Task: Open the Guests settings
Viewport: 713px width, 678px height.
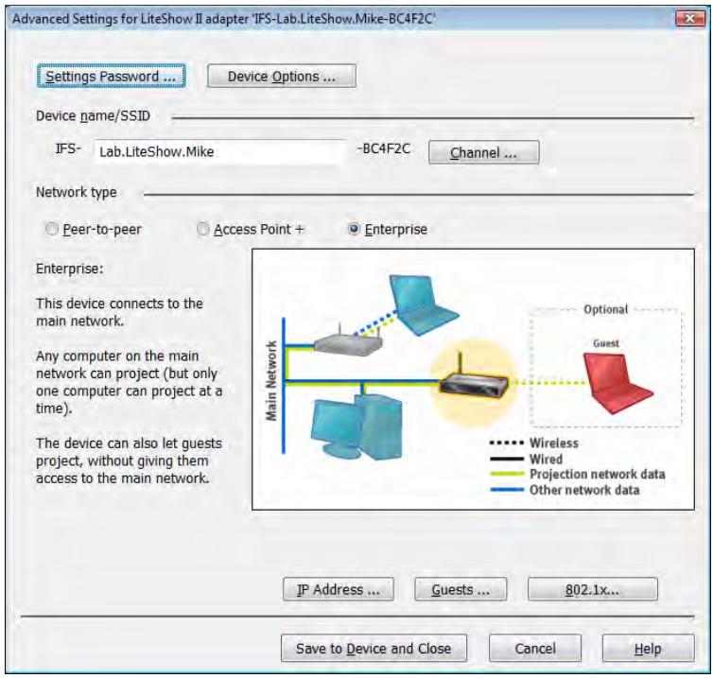Action: coord(461,589)
